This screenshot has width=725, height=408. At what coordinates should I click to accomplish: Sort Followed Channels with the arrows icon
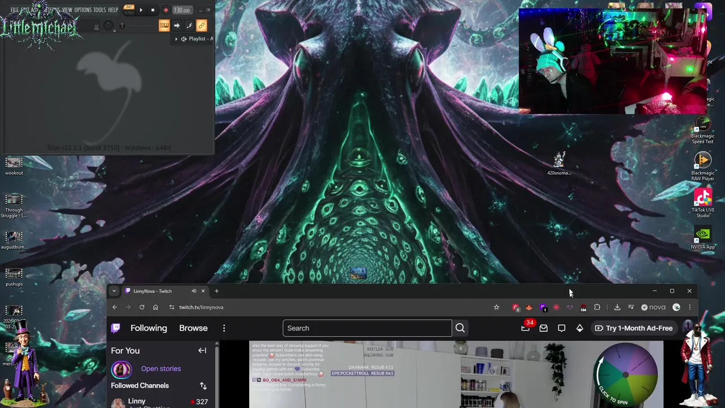203,386
